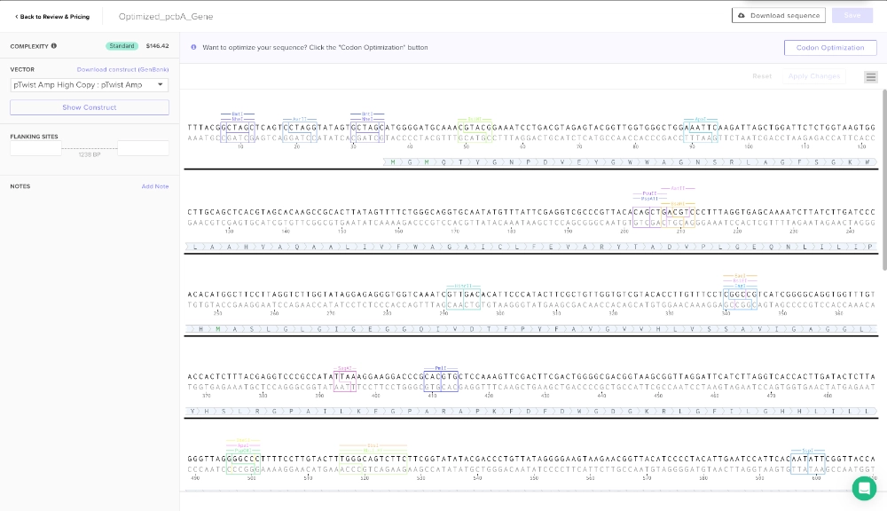Select the PmlI restriction site label
Viewport: 887px width, 511px height.
click(440, 367)
